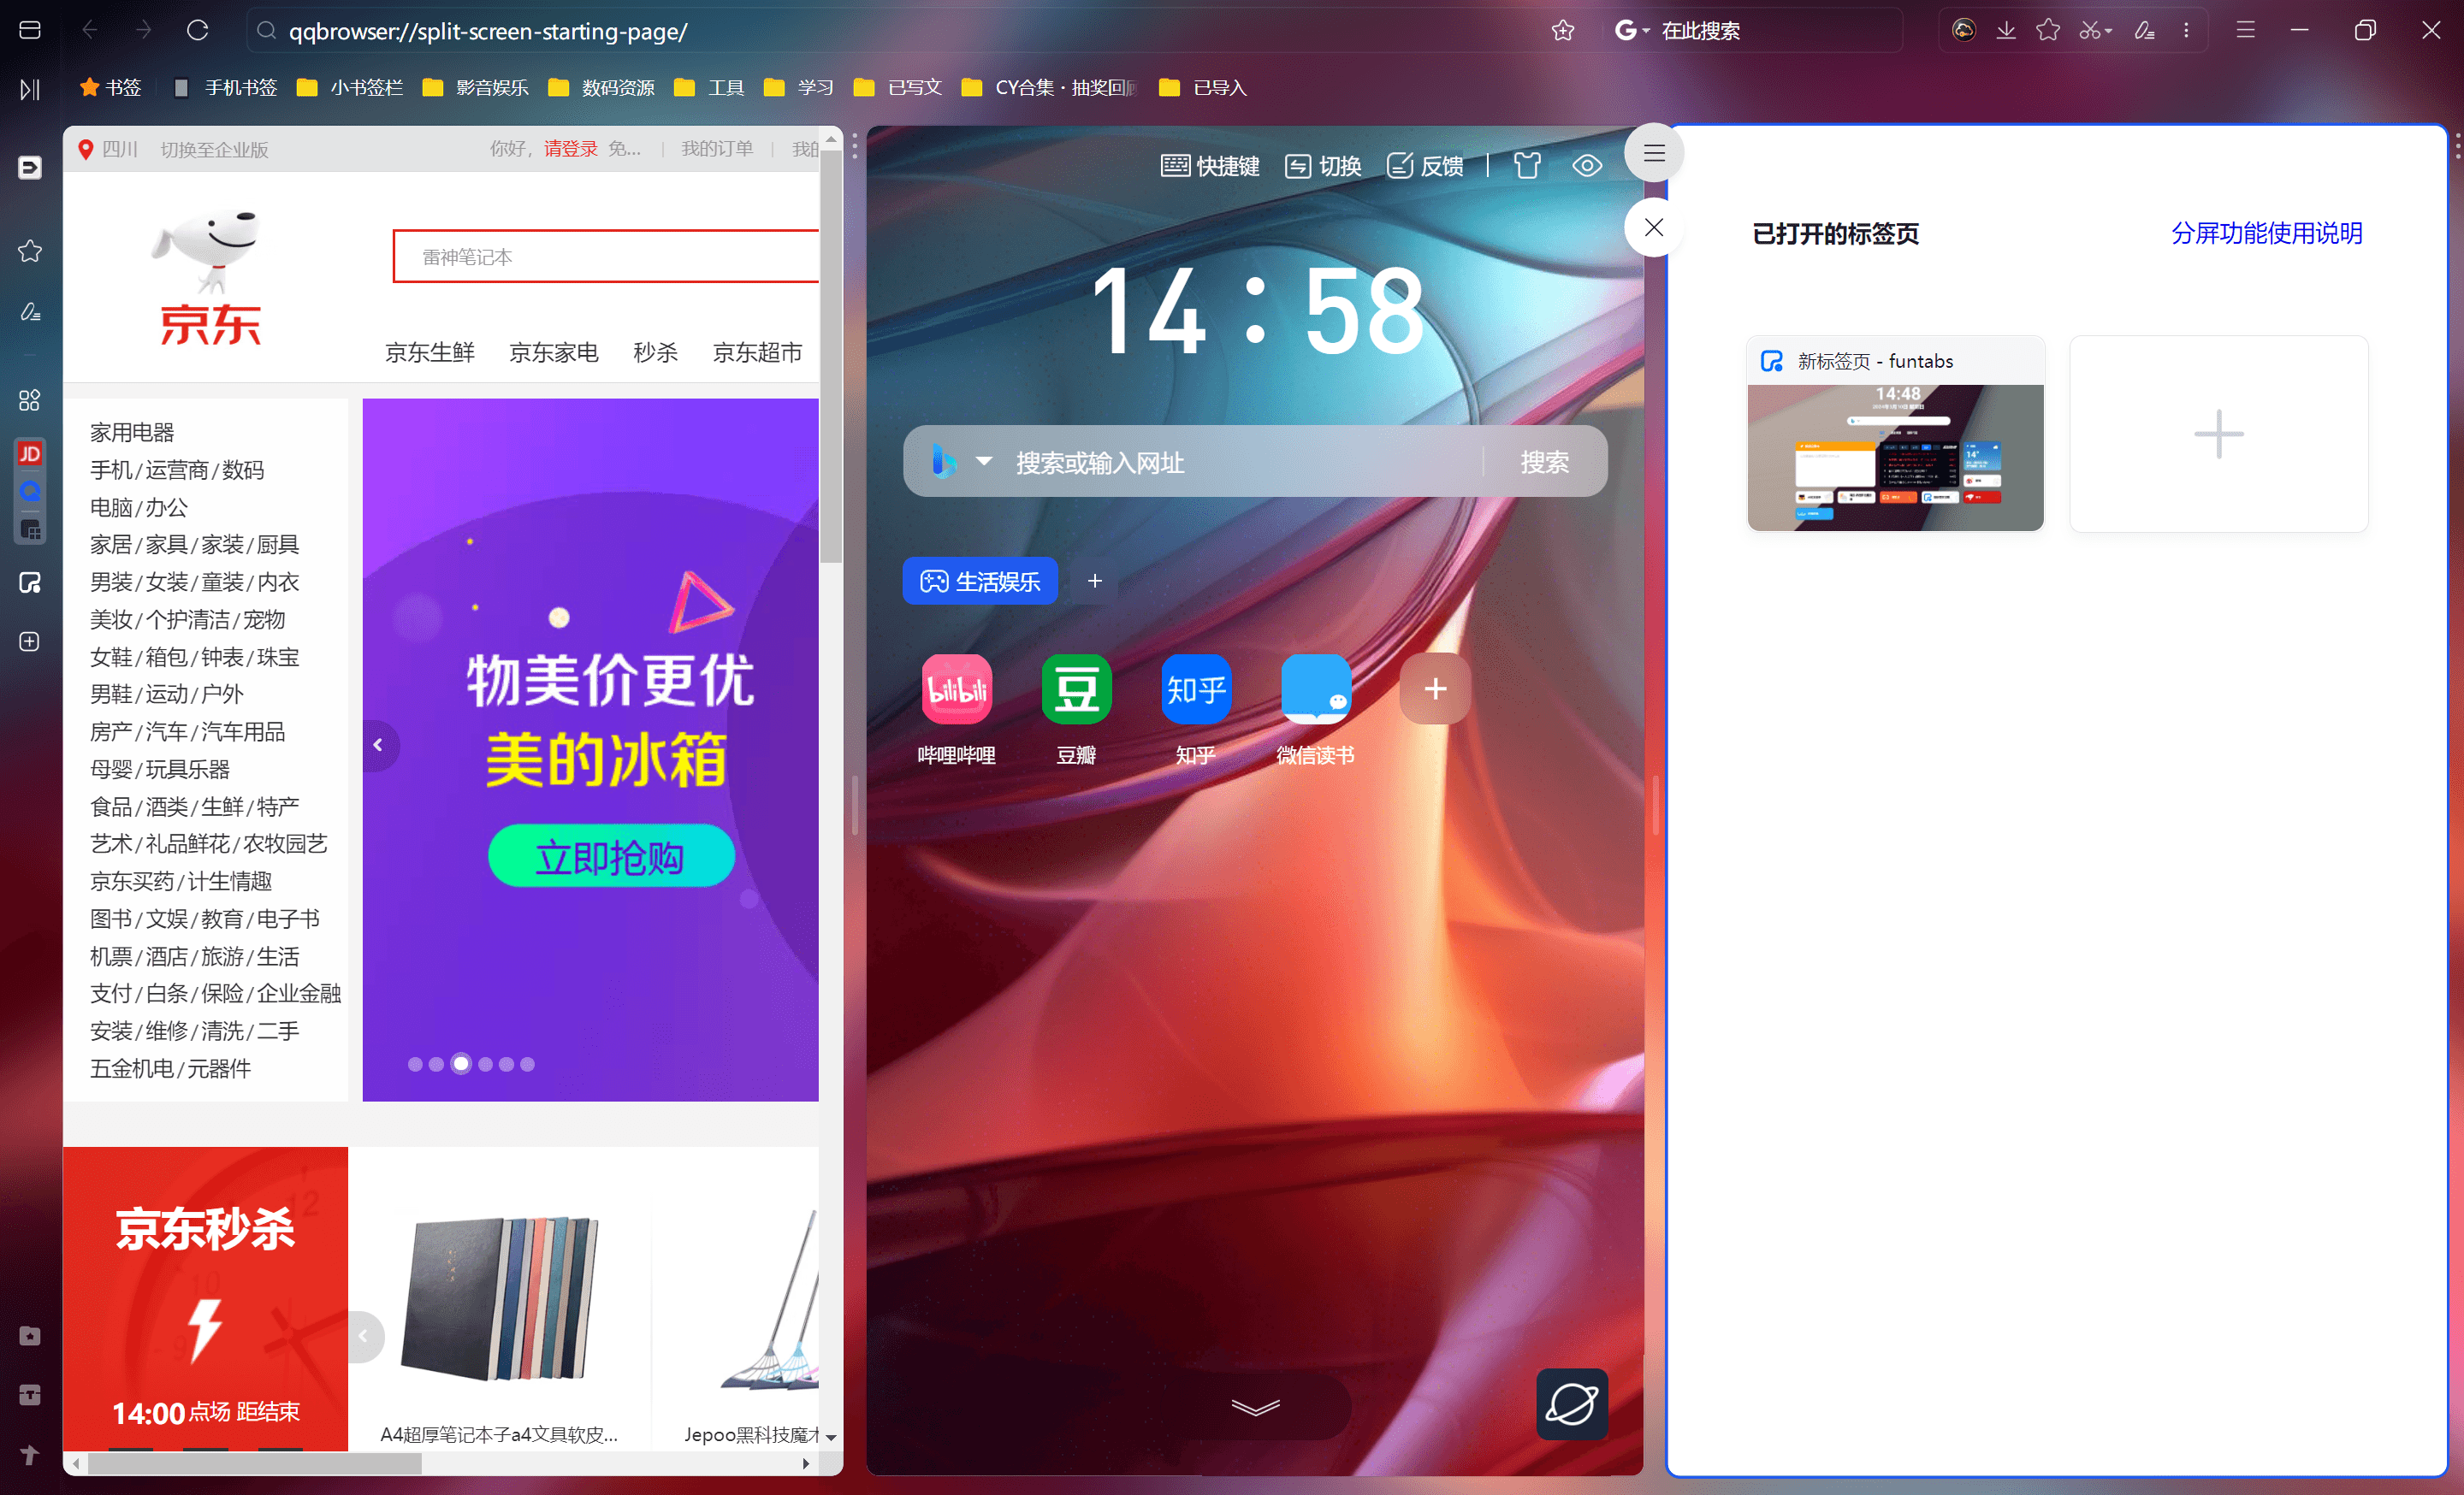Open the 秒杀 nav item
Screen dimensions: 2464x1495
pos(656,352)
